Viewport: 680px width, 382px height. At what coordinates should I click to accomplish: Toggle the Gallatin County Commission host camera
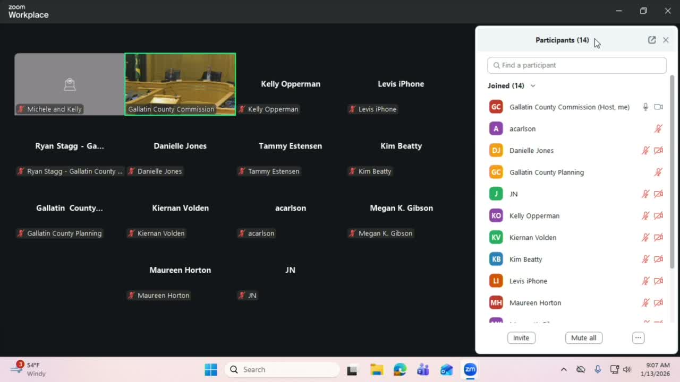click(x=658, y=107)
